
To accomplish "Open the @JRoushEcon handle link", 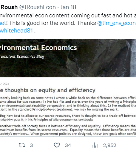I will (37, 7).
